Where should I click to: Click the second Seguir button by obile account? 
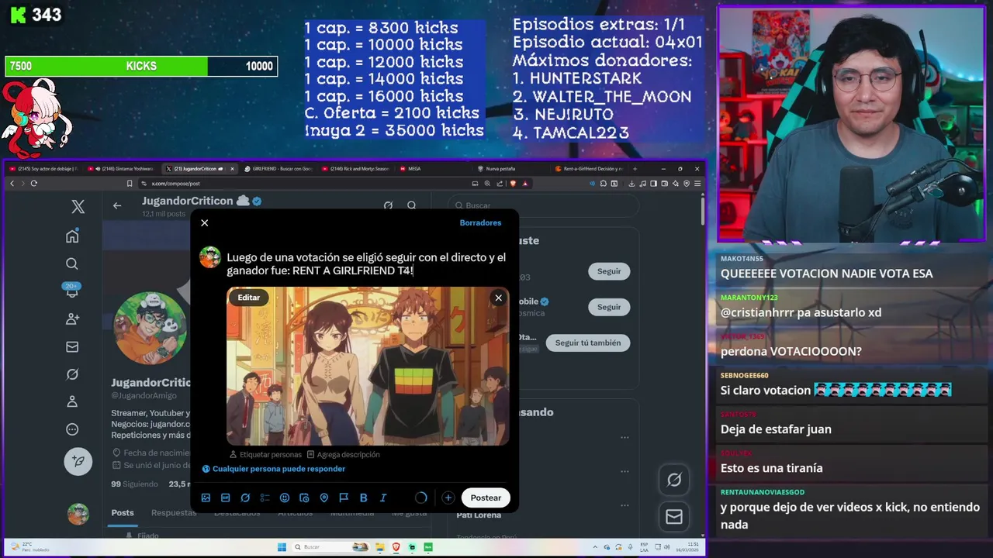point(609,307)
